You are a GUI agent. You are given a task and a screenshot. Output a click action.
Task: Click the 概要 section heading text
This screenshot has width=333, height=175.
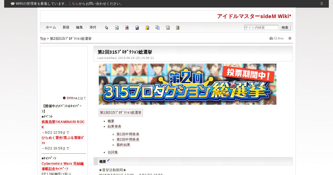coord(103,162)
